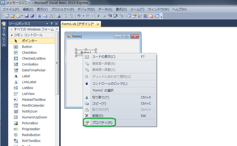Choose プロパティ(R) in context menu
Image resolution: width=237 pixels, height=146 pixels.
(120, 123)
